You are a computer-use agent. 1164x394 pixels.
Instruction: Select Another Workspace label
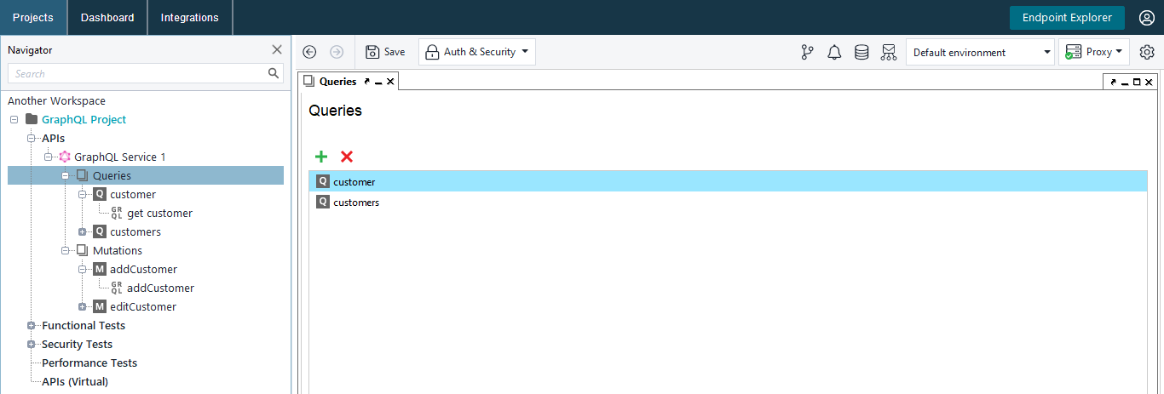pos(56,100)
